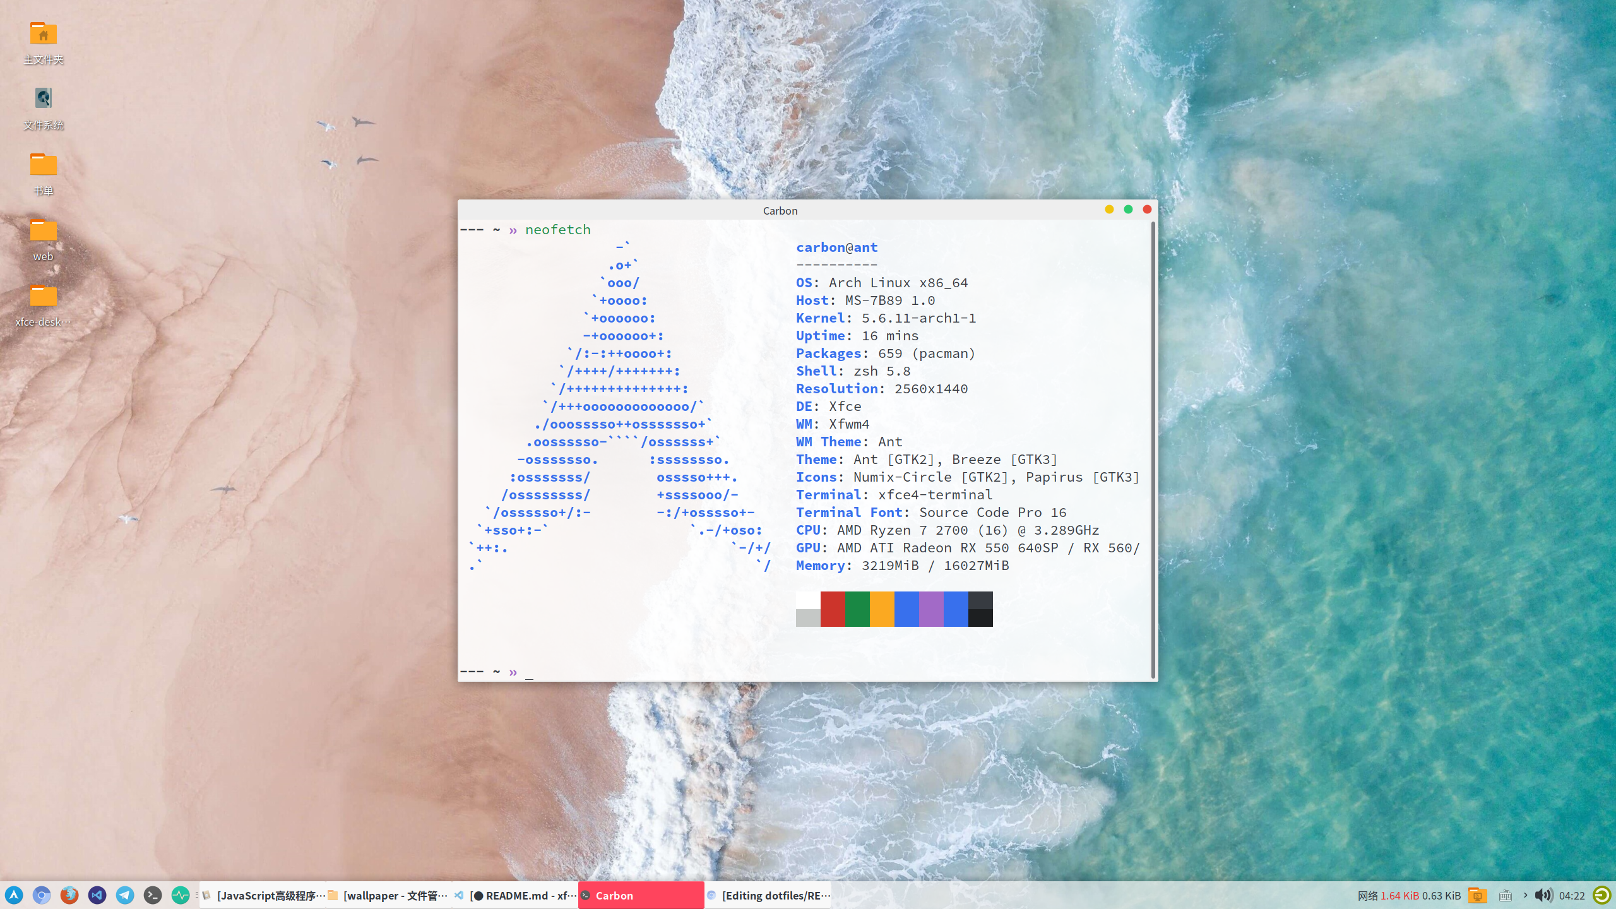Switch to the wallpaper file manager task
1616x909 pixels.
point(389,895)
